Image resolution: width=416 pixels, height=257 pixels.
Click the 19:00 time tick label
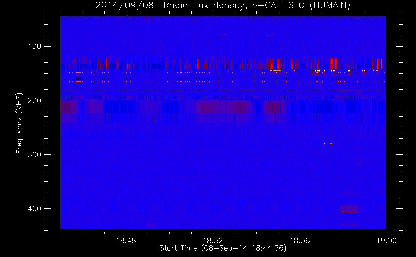pyautogui.click(x=387, y=241)
